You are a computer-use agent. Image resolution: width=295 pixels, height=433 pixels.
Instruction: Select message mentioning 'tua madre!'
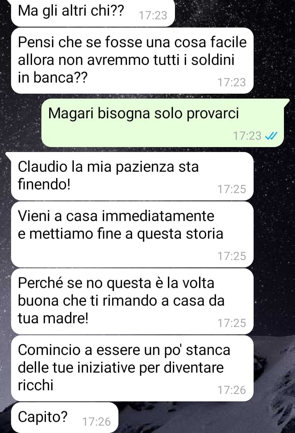click(132, 302)
